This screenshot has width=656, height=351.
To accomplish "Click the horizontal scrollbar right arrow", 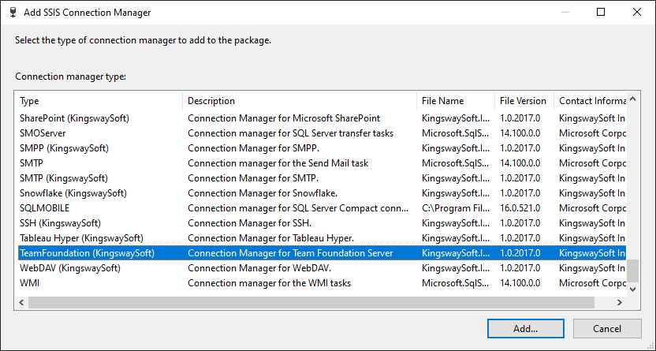I will (x=620, y=302).
